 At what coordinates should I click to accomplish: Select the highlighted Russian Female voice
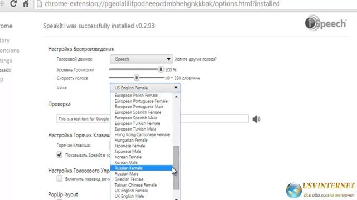pyautogui.click(x=141, y=168)
